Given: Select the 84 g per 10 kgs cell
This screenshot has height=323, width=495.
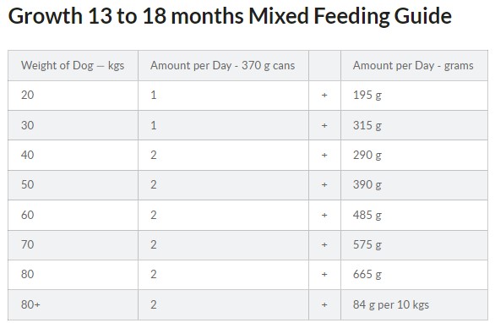Looking at the screenshot, I should coord(414,304).
